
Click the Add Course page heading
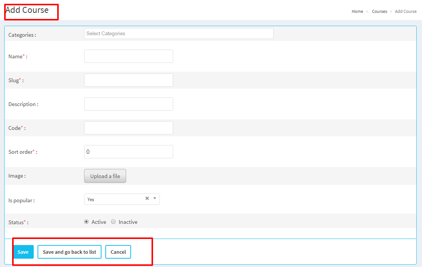coord(27,10)
